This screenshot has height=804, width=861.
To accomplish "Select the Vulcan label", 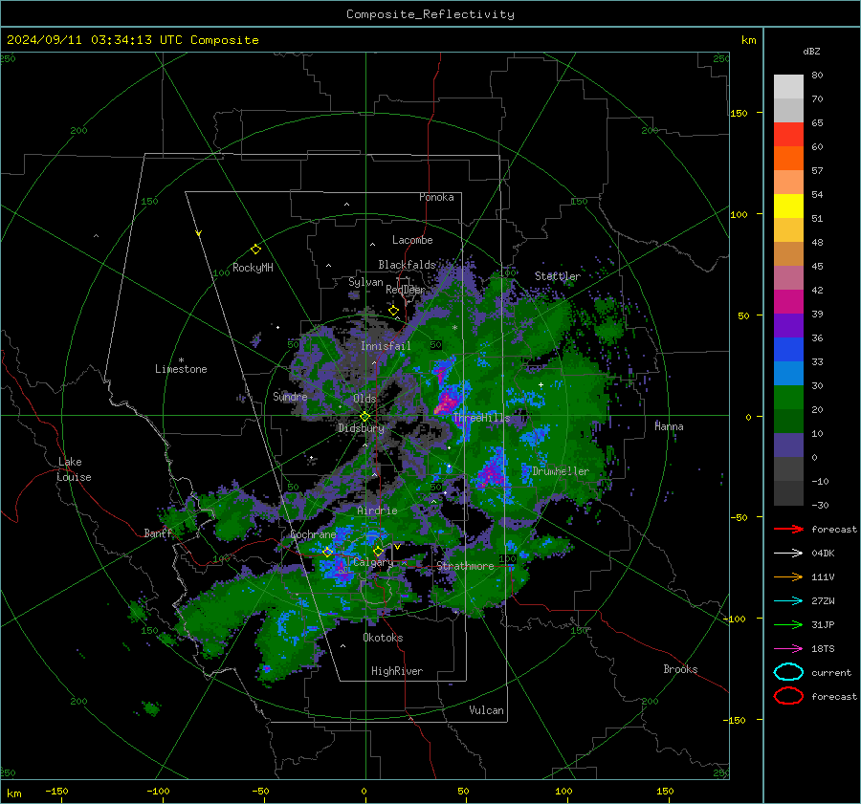I will point(486,710).
